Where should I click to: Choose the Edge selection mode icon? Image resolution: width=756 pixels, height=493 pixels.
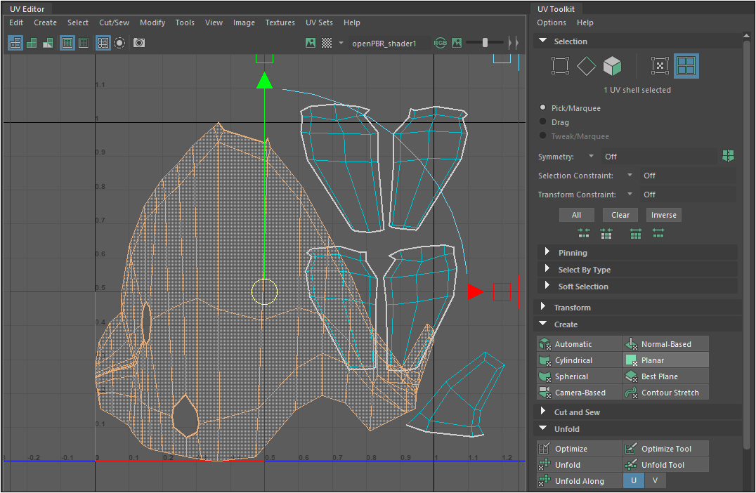[587, 66]
